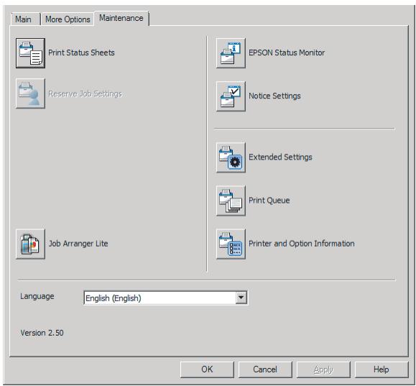Screen dimensions: 416x386
Task: Click the Notice Settings label
Action: point(274,96)
